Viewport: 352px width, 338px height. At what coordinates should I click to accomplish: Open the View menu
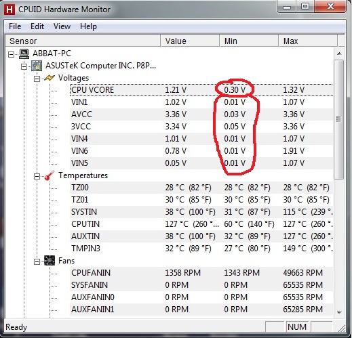pyautogui.click(x=62, y=26)
